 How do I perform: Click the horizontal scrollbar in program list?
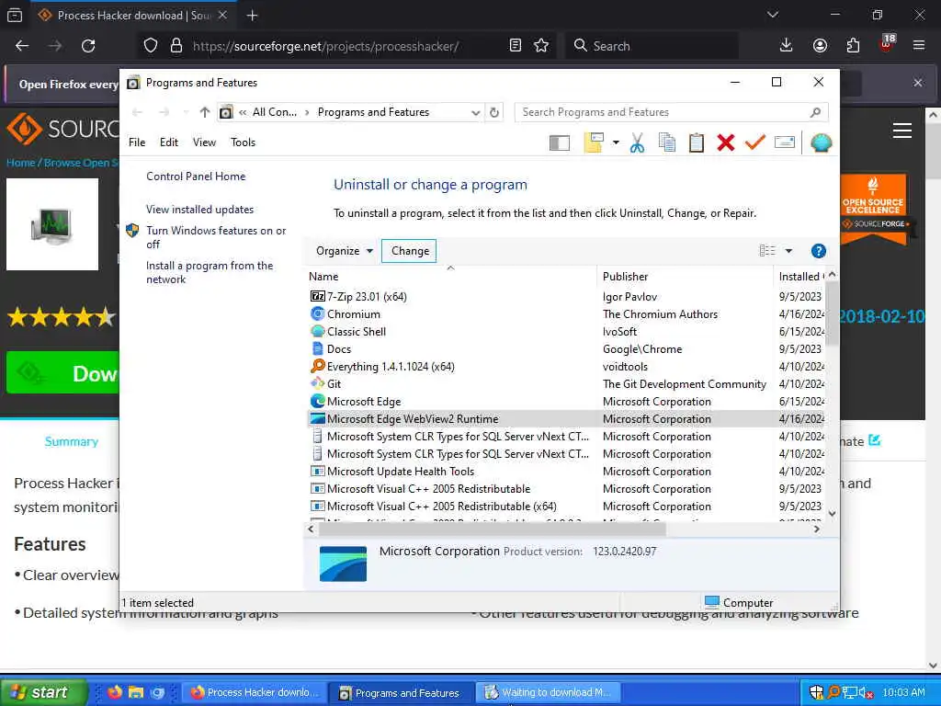point(493,529)
